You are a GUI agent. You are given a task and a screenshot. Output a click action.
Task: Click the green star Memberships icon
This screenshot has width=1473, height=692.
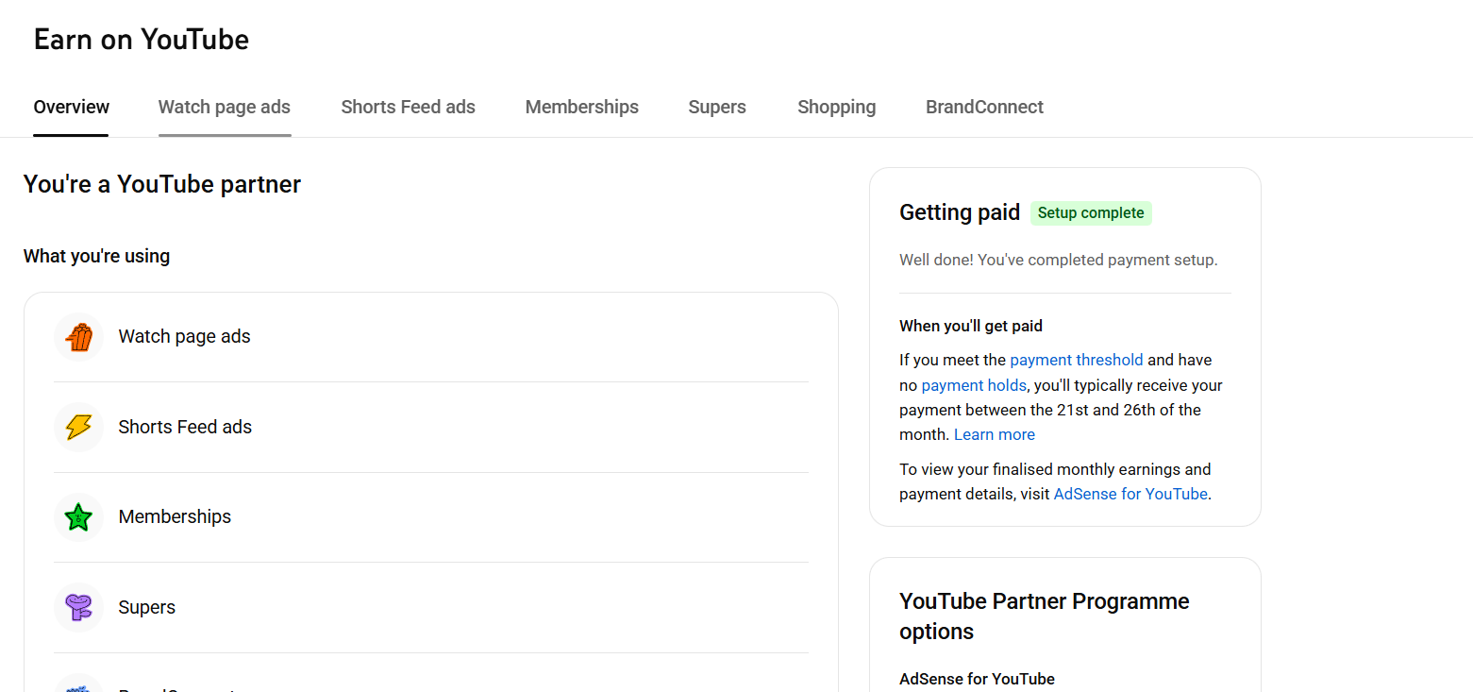[x=78, y=517]
